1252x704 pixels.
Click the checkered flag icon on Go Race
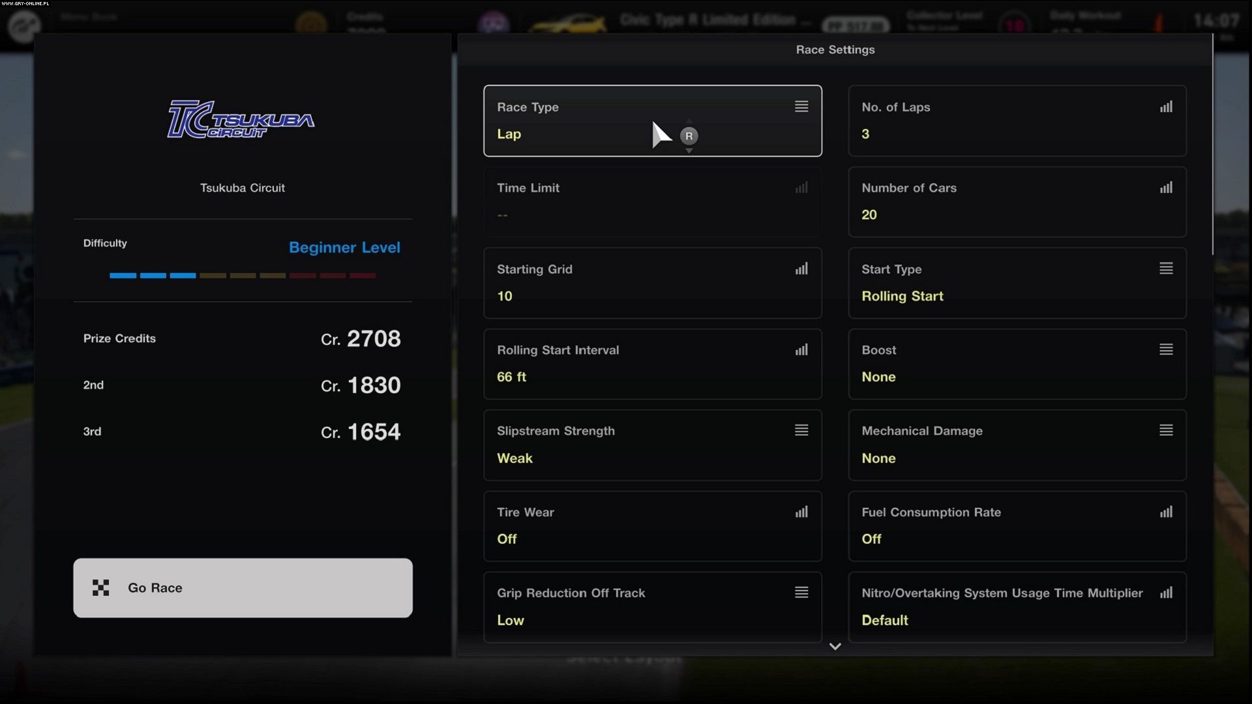[x=100, y=588]
